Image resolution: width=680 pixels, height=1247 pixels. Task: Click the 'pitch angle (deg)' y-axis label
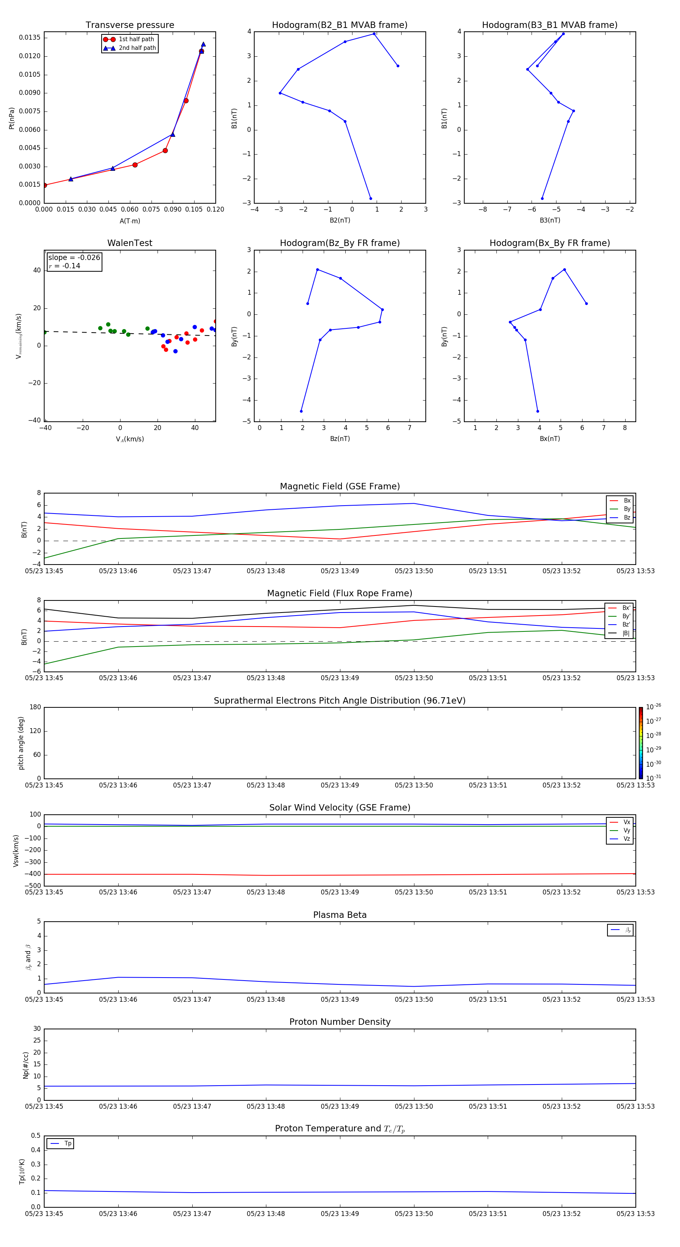[x=21, y=743]
